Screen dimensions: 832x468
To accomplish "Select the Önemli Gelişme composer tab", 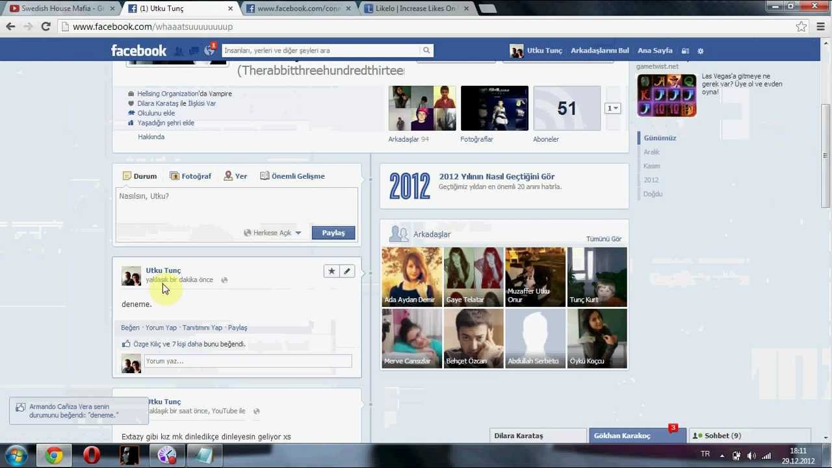I will click(x=292, y=176).
